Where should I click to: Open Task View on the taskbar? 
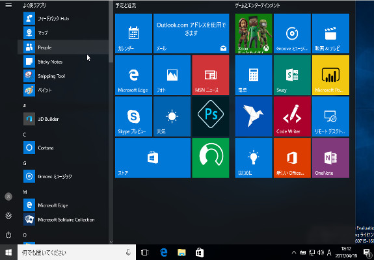pyautogui.click(x=144, y=252)
